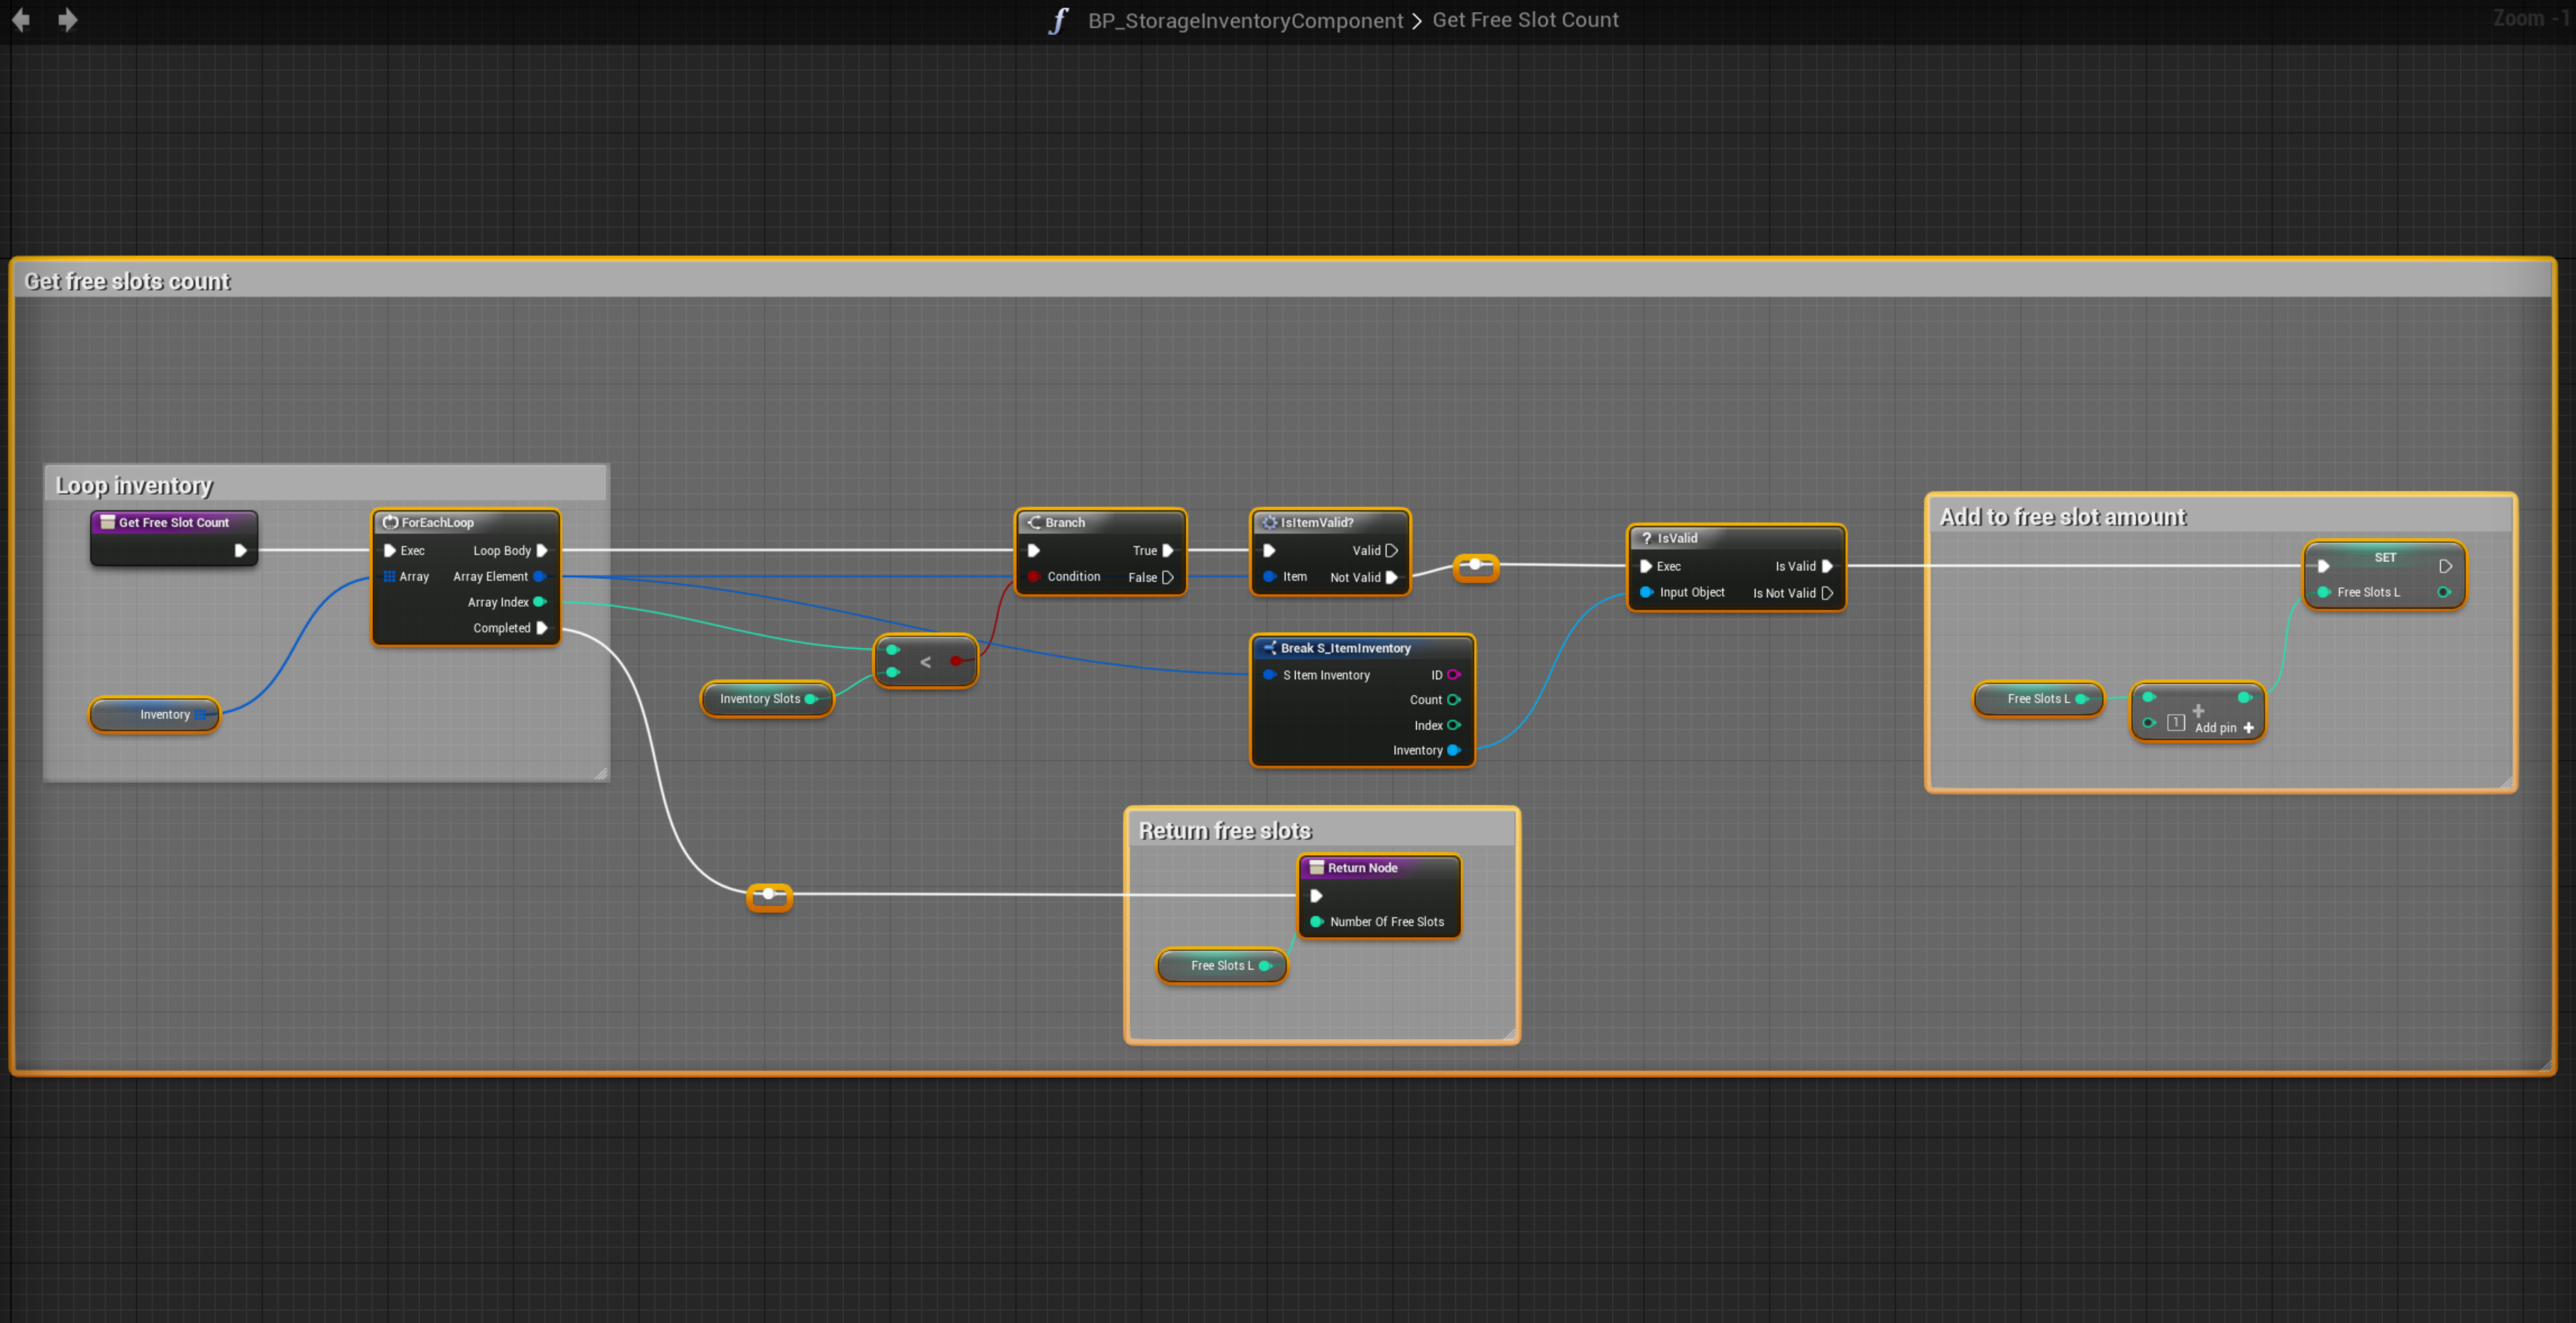
Task: Click the integer value box on the add node
Action: (2176, 723)
